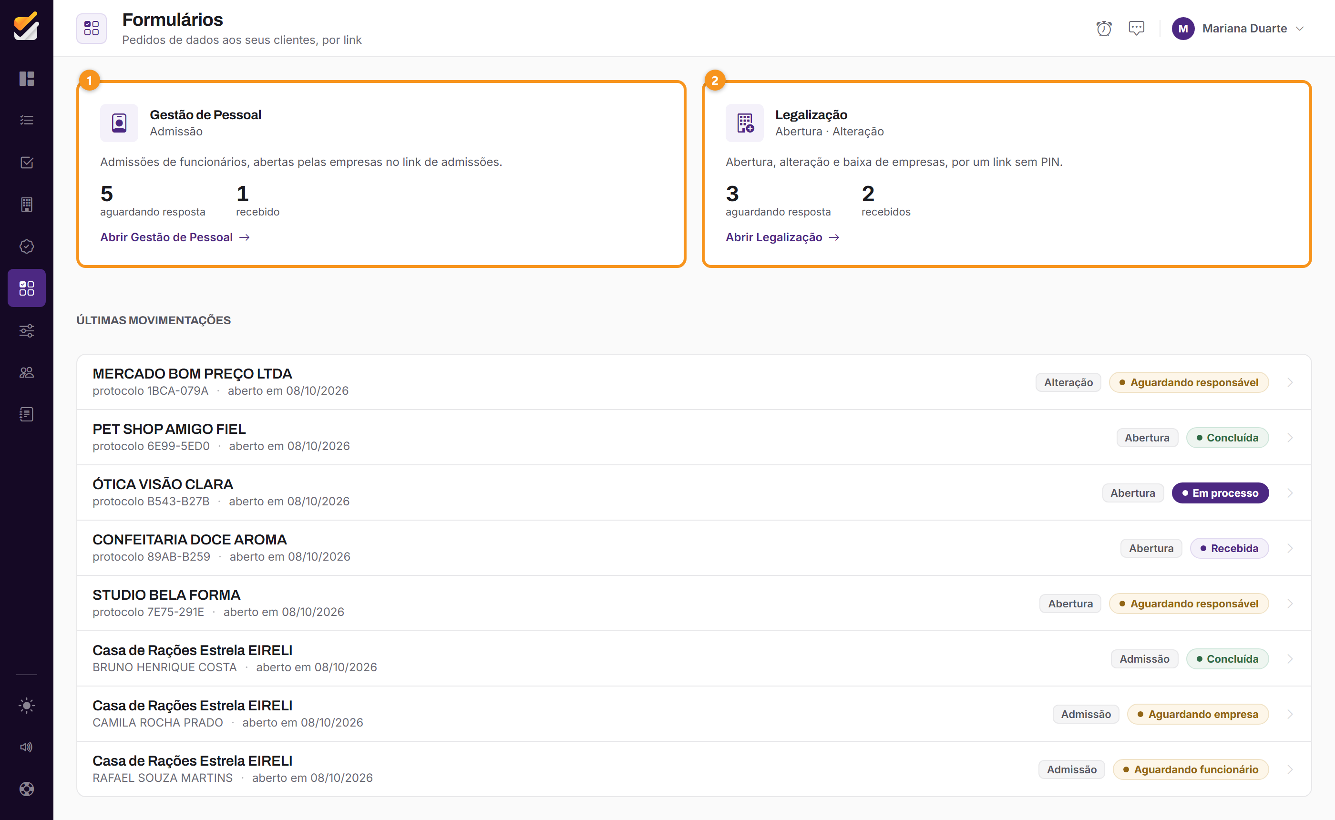Click protocolo 7E75-291E text
The height and width of the screenshot is (820, 1335).
pos(148,612)
